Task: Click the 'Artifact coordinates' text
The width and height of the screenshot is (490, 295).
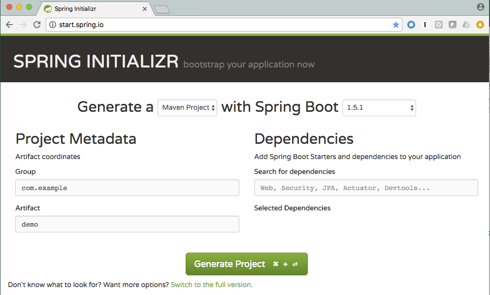Action: [48, 157]
